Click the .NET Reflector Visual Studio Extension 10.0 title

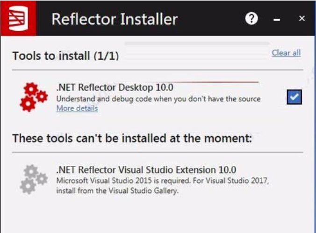pyautogui.click(x=146, y=170)
